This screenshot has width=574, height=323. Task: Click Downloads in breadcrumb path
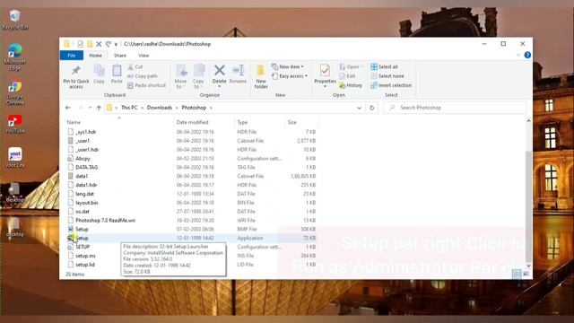click(x=160, y=108)
